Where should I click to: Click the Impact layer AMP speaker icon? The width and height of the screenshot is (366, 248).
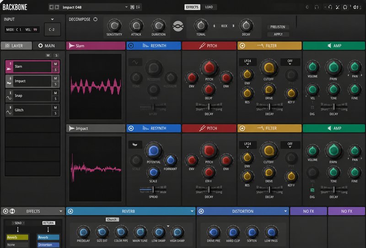[329, 129]
